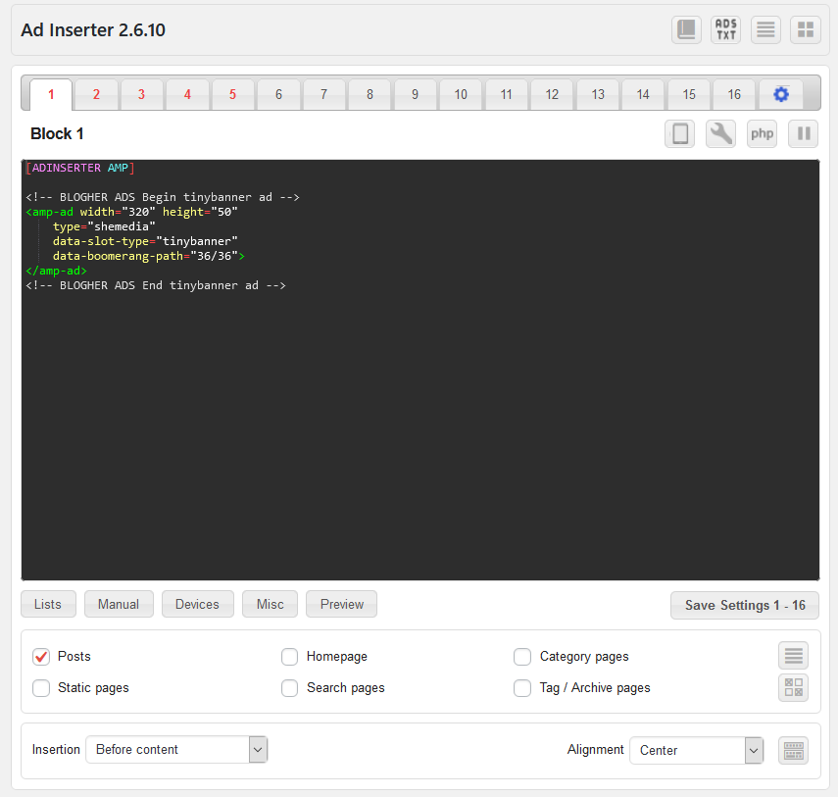The width and height of the screenshot is (838, 797).
Task: Click the checkbox-grid icon beside Tag / Archive pages
Action: point(794,687)
